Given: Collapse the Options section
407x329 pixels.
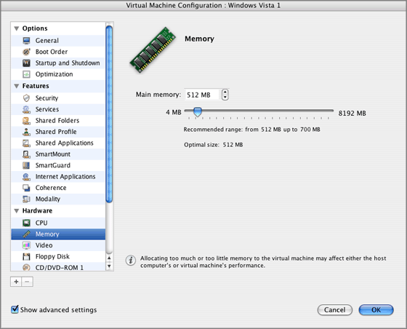Looking at the screenshot, I should click(16, 28).
